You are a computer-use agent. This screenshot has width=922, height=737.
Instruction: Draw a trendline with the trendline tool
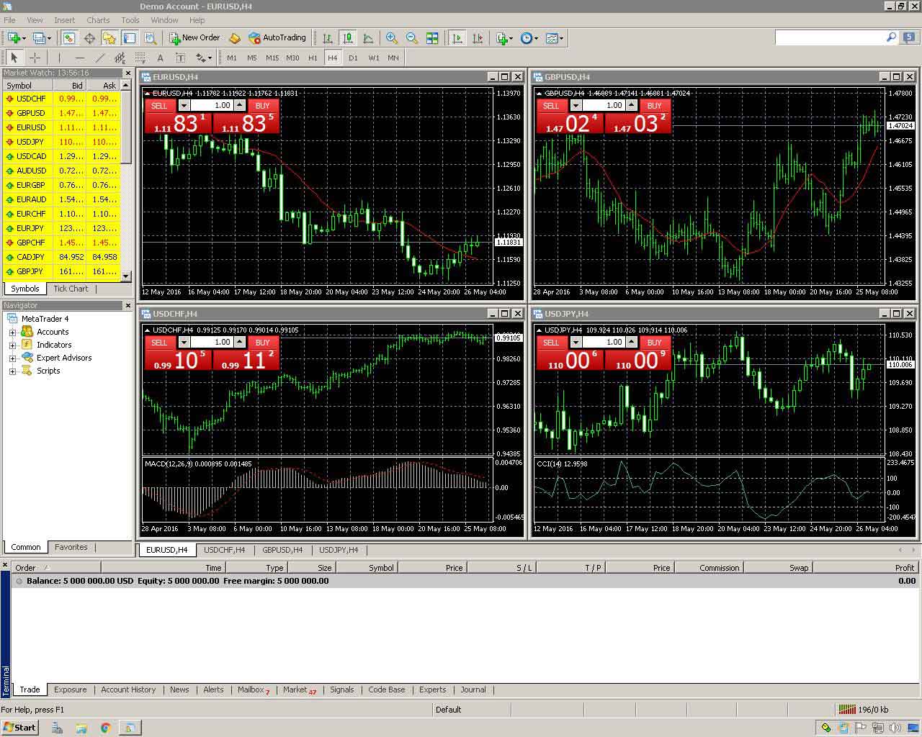pyautogui.click(x=99, y=58)
